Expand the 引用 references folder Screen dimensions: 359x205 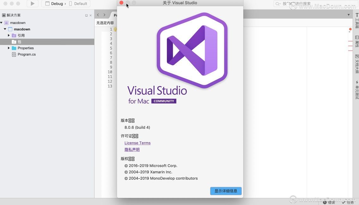tap(9, 35)
